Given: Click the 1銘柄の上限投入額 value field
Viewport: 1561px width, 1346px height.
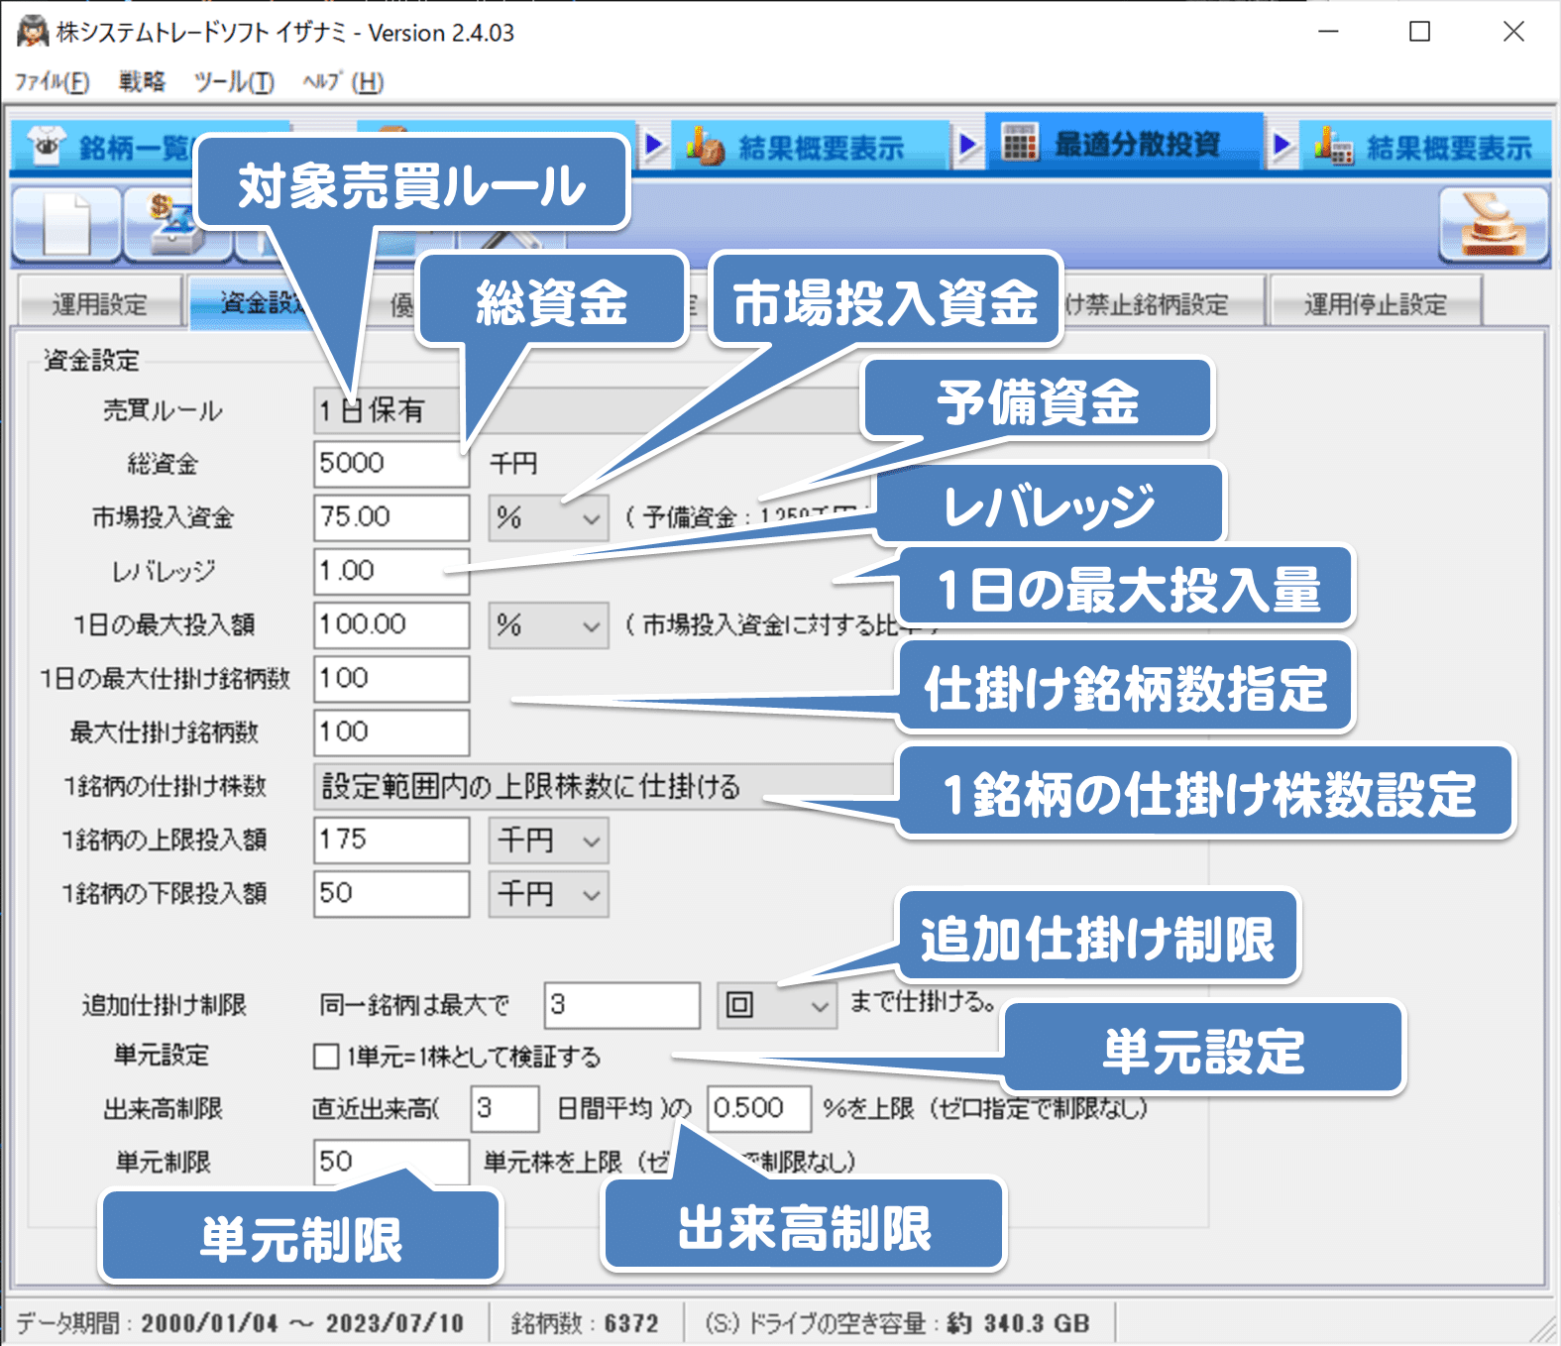Looking at the screenshot, I should coord(391,841).
